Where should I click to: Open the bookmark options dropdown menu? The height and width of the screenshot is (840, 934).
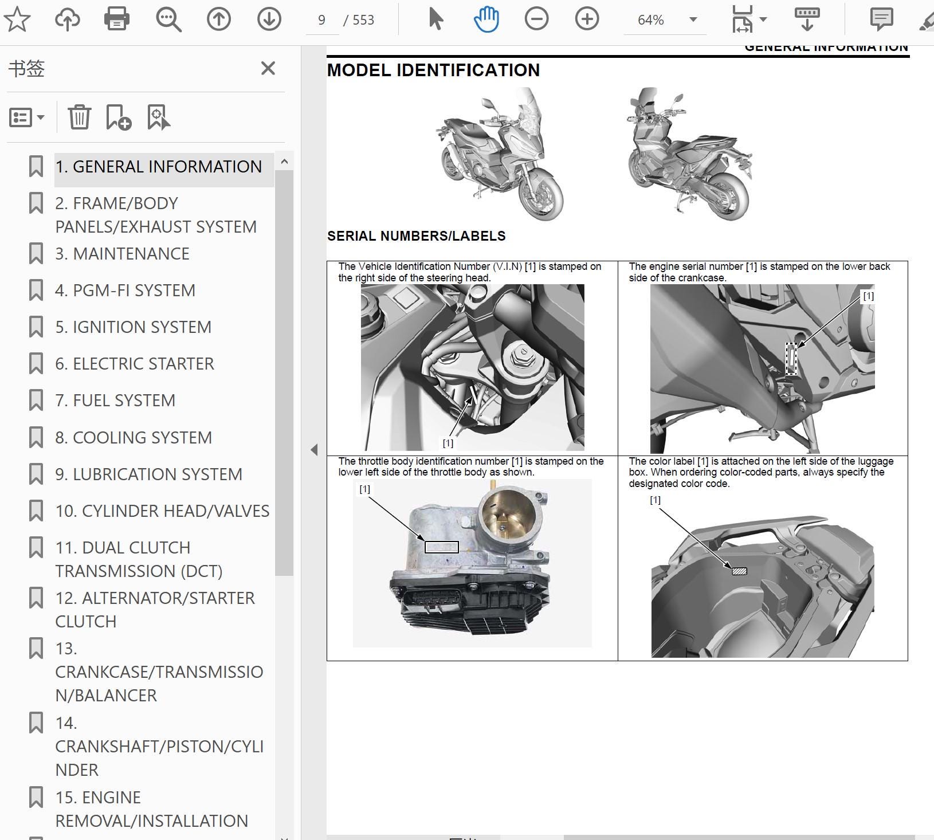(26, 117)
